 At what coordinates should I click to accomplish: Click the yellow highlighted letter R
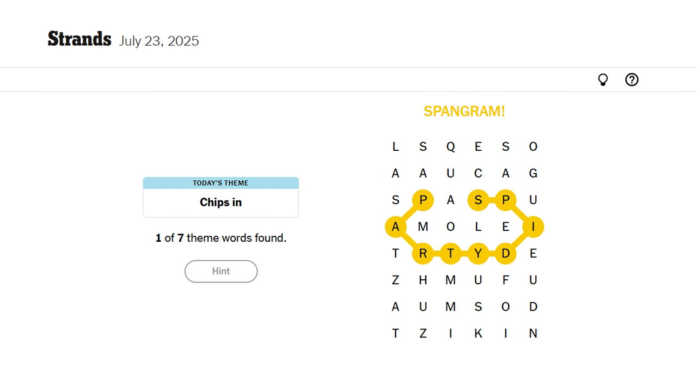click(423, 253)
